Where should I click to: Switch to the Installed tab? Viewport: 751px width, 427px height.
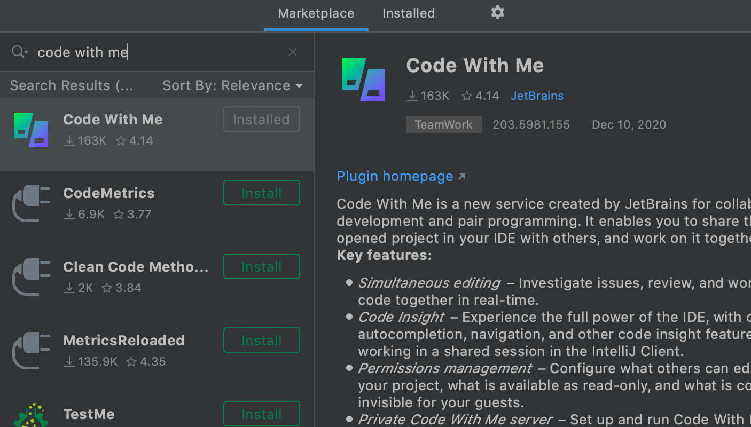click(408, 13)
